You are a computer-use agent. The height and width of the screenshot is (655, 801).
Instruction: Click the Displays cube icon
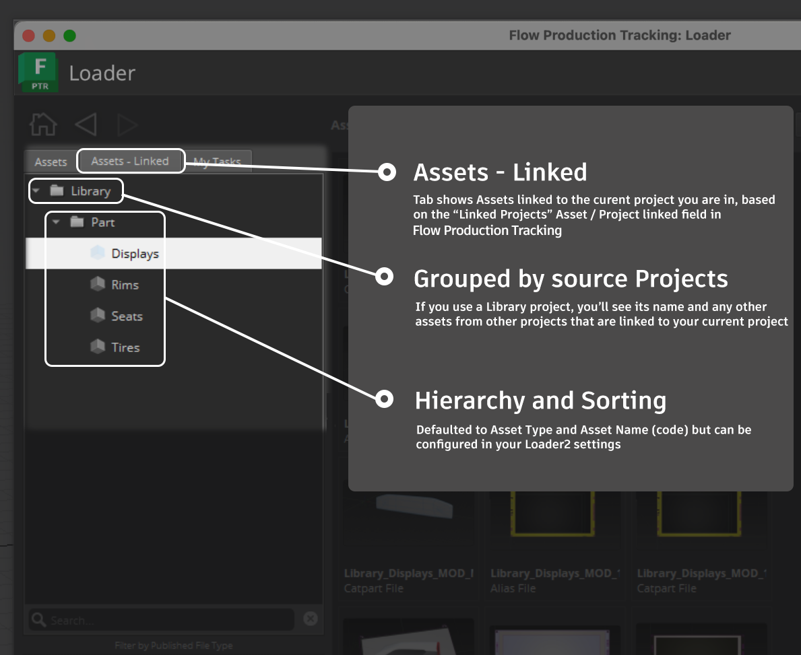coord(98,252)
